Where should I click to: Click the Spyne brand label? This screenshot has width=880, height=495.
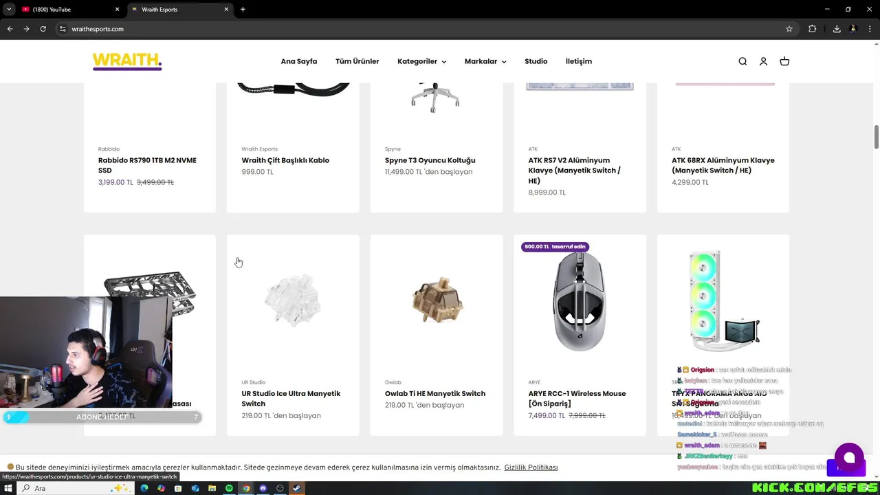[x=393, y=149]
